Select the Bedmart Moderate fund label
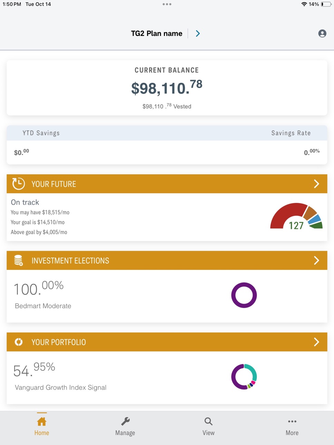Image resolution: width=334 pixels, height=445 pixels. coord(43,306)
